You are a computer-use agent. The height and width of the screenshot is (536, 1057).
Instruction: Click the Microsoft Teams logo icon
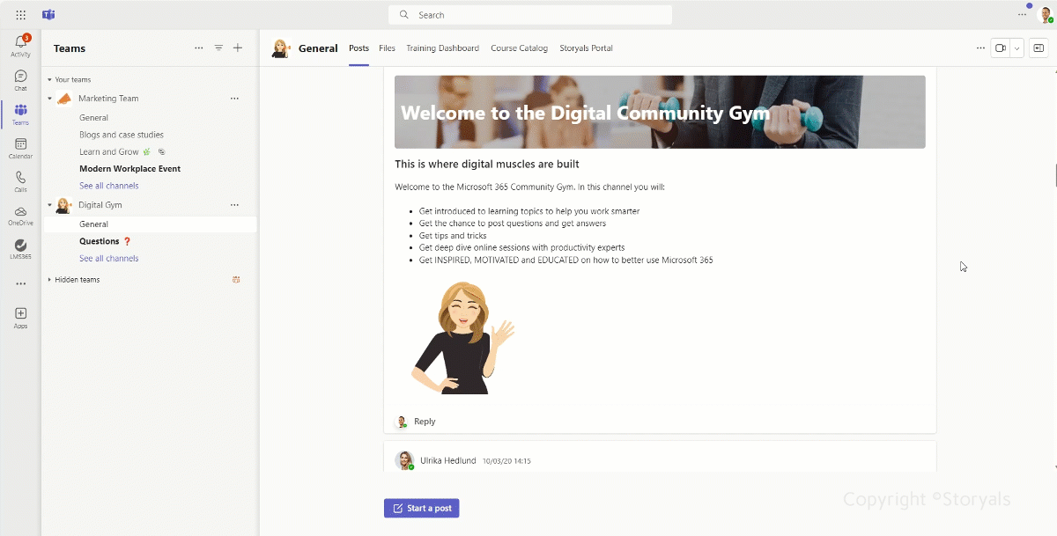click(48, 15)
